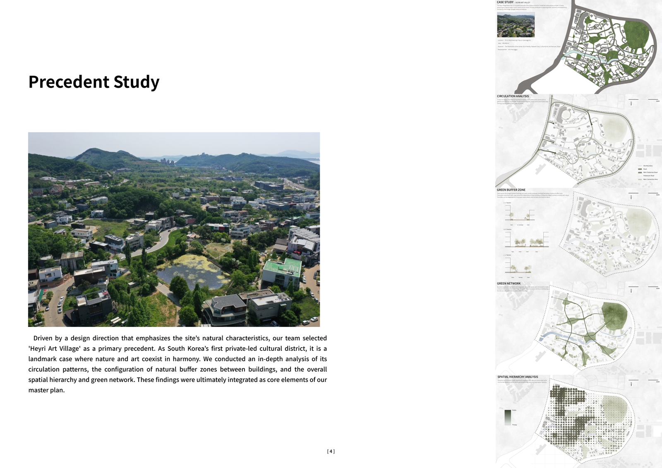Click the Public-Privacy gradient legend bar
This screenshot has width=662, height=468.
pyautogui.click(x=508, y=417)
